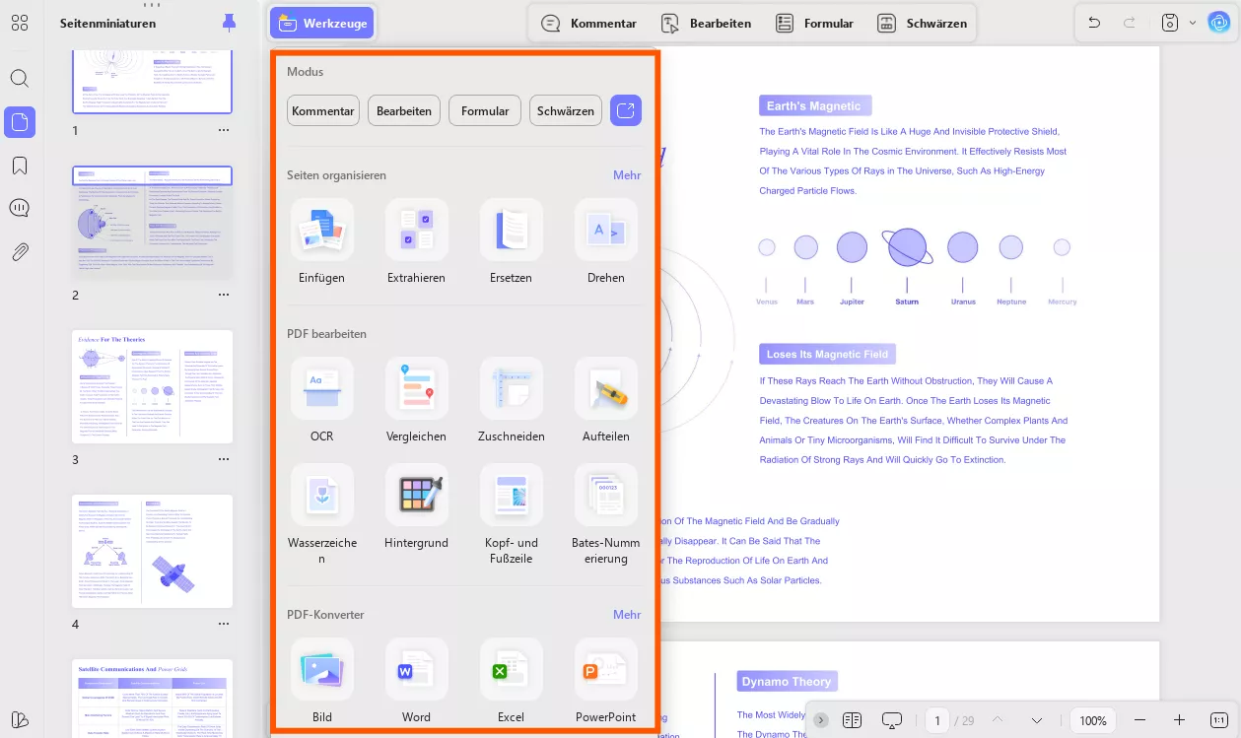Toggle the two-page view icon in bottom bar

853,720
